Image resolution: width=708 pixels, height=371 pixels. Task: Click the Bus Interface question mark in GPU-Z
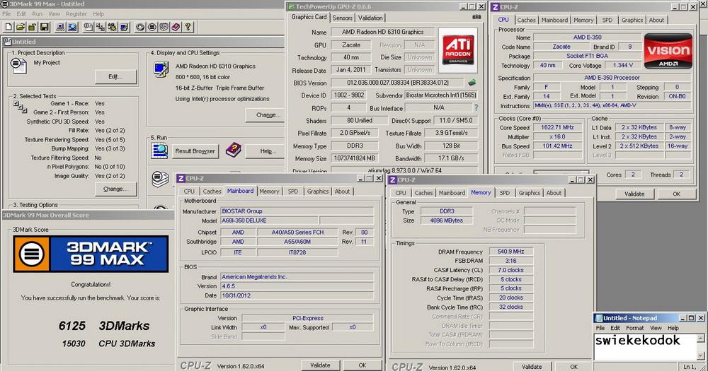point(476,107)
